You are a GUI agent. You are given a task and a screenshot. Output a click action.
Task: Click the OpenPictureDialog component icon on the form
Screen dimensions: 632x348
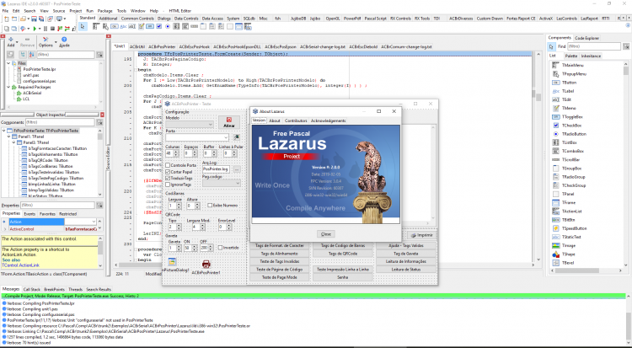[x=172, y=262]
